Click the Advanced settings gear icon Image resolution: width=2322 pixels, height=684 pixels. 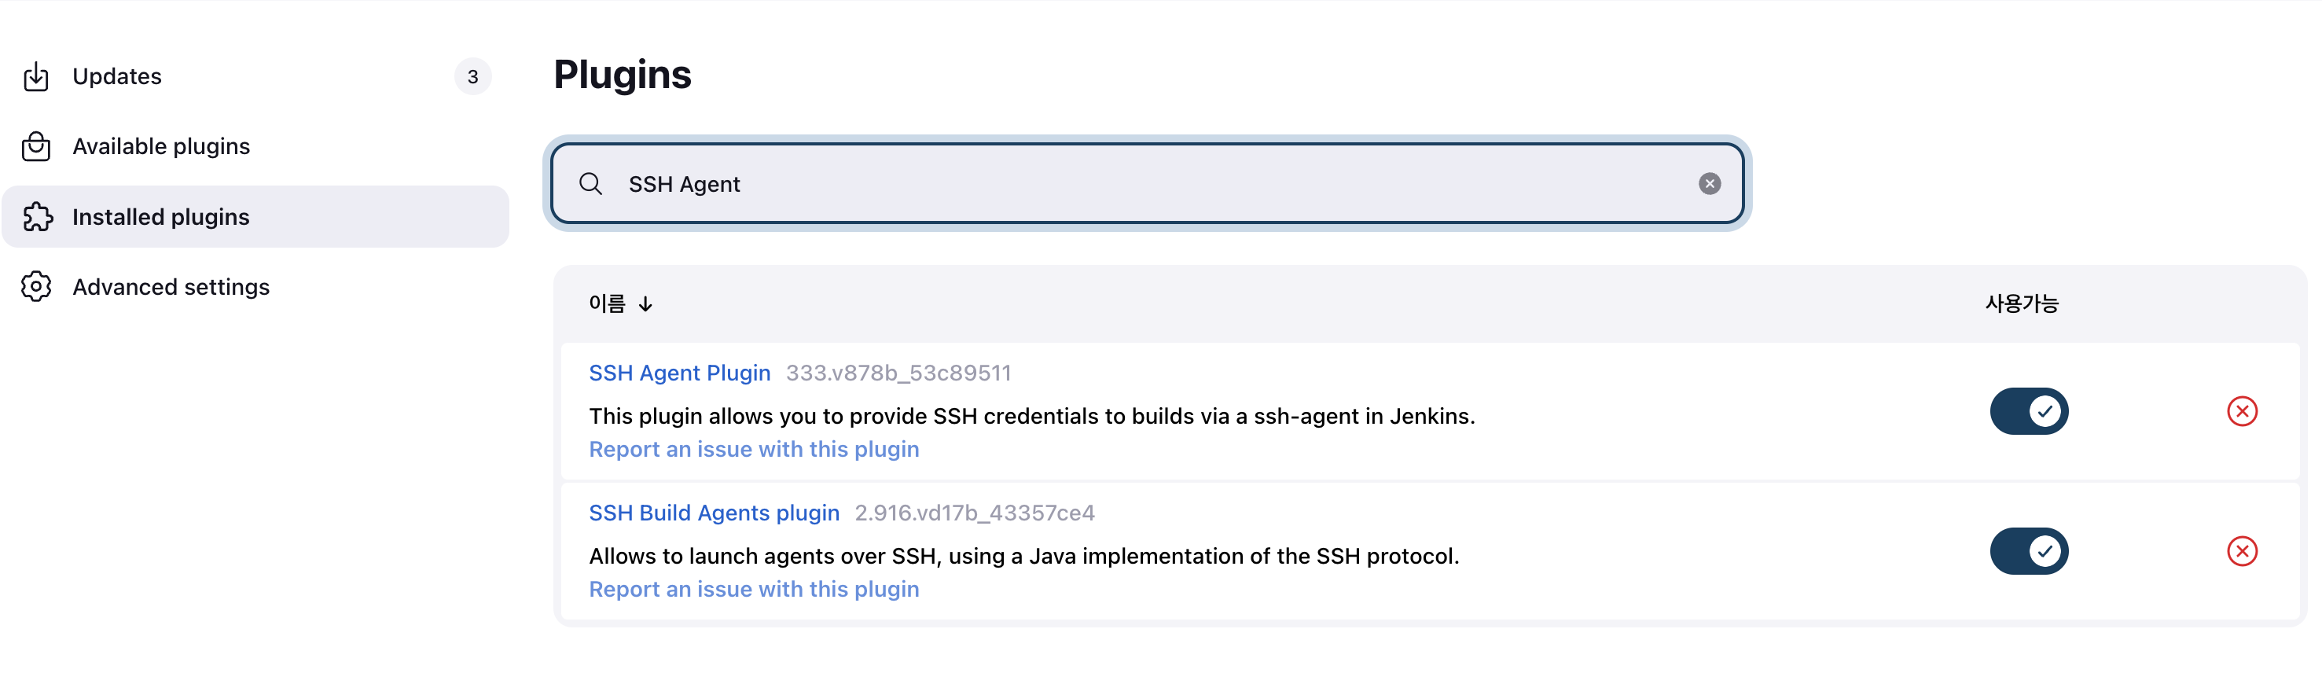coord(36,287)
